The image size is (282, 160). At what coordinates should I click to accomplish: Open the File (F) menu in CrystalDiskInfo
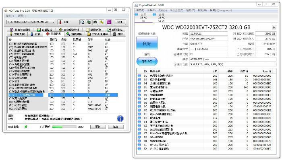pos(140,10)
